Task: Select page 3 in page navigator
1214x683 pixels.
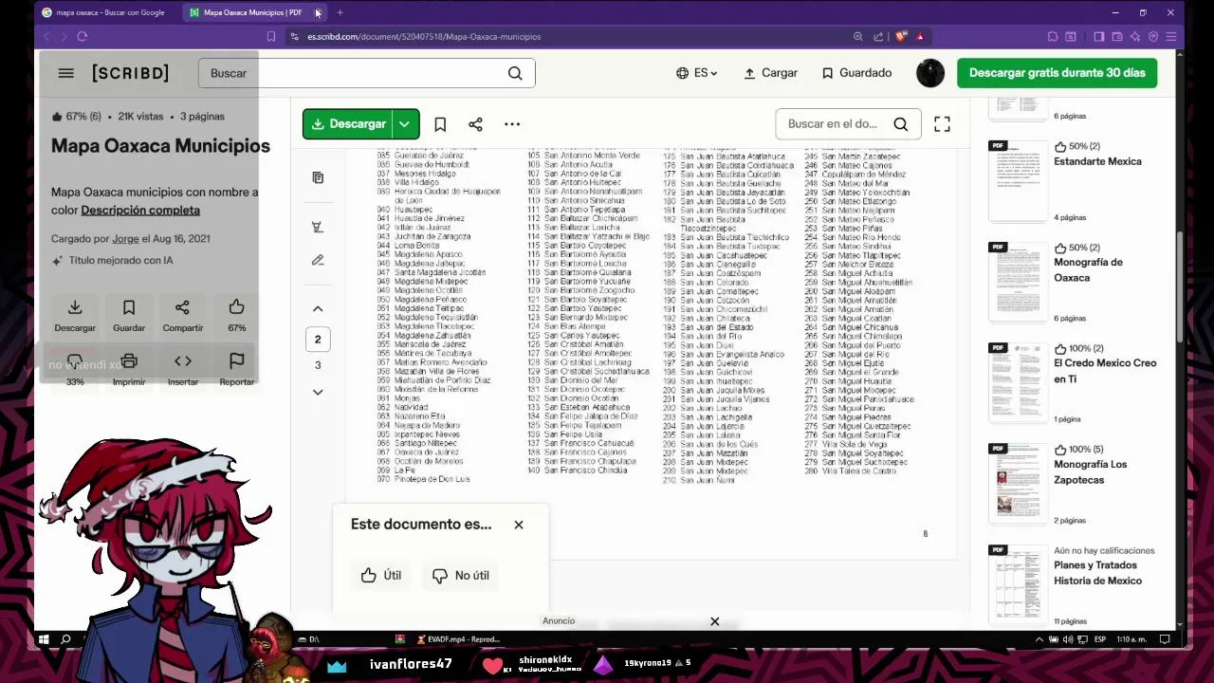Action: pyautogui.click(x=318, y=365)
